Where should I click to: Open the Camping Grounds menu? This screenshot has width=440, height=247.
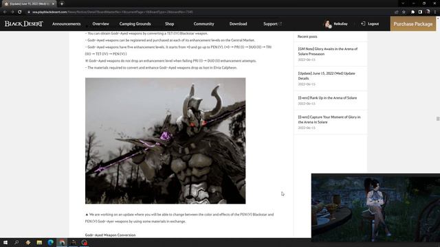coord(135,24)
